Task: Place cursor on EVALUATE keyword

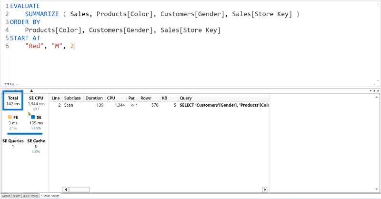Action: pyautogui.click(x=25, y=6)
